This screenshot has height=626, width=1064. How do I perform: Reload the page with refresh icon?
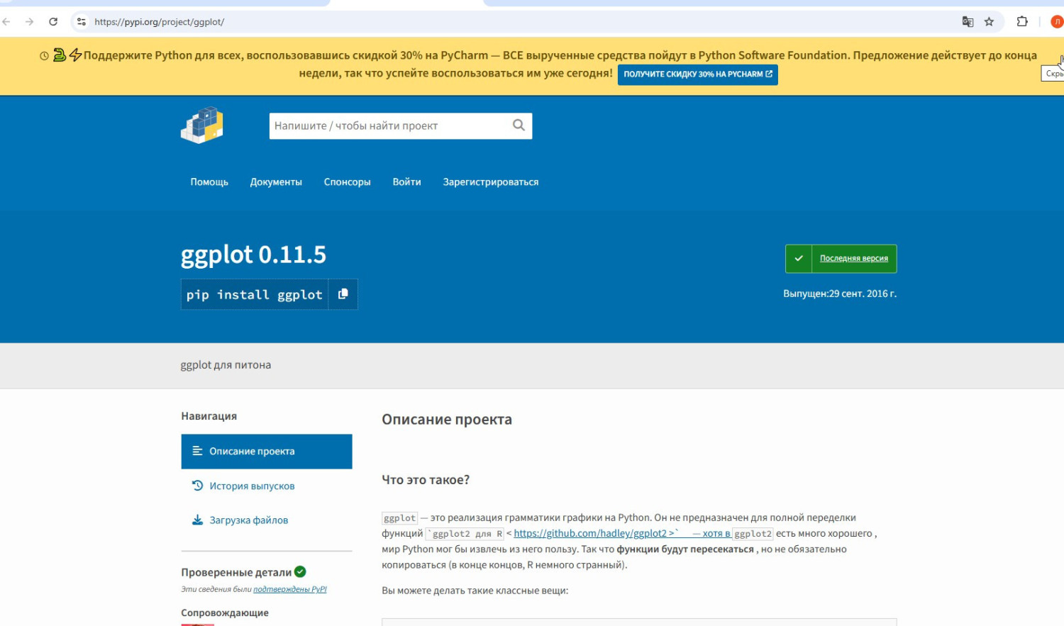53,22
